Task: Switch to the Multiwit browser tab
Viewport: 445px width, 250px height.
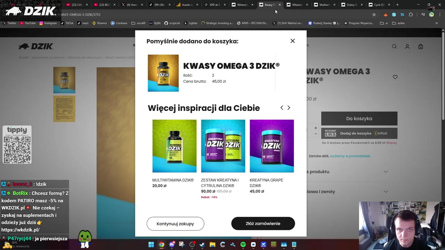Action: [x=325, y=5]
